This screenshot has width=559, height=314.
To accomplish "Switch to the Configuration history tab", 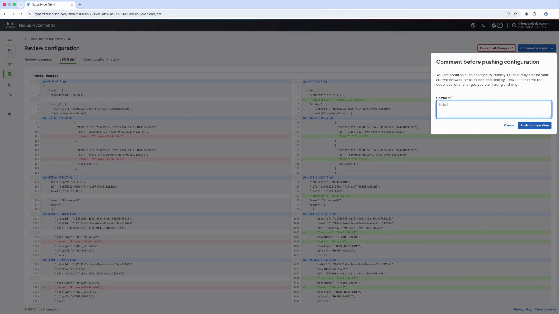I will 101,60.
